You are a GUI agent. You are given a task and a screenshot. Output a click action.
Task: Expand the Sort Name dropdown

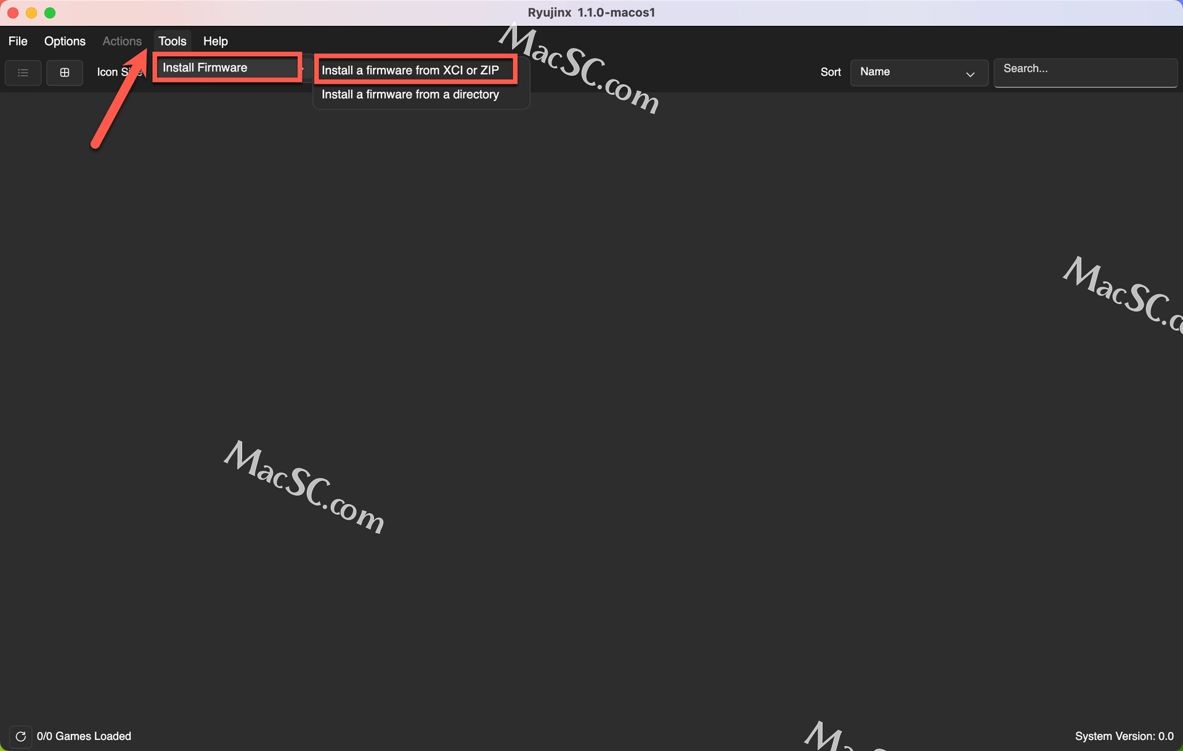[919, 73]
